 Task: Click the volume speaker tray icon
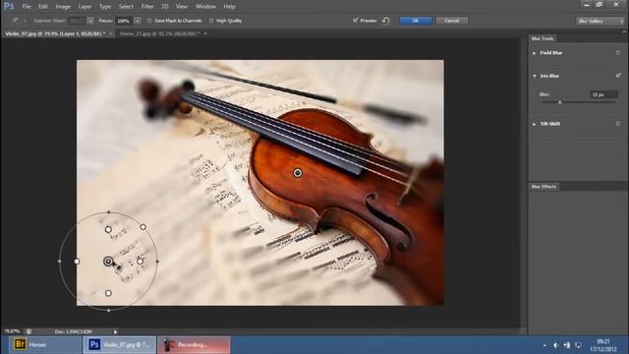point(555,345)
